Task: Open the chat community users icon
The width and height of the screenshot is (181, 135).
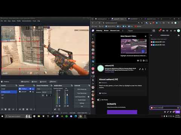Action: (178, 35)
